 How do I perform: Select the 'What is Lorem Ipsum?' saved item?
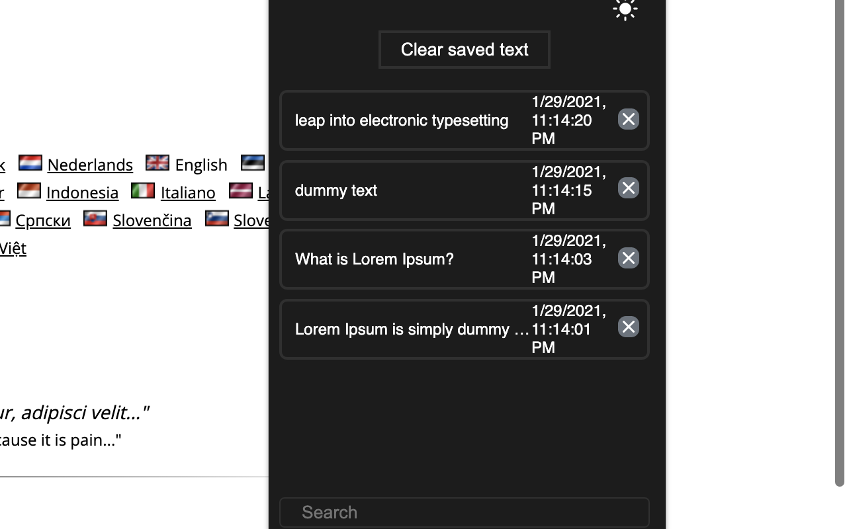click(375, 259)
